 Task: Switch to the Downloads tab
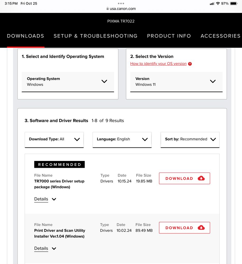point(26,36)
